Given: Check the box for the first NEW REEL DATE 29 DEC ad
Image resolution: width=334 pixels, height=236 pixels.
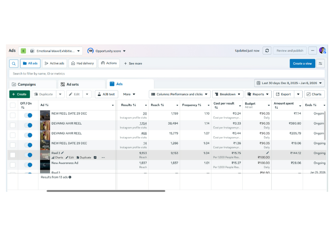Looking at the screenshot, I should (x=13, y=115).
